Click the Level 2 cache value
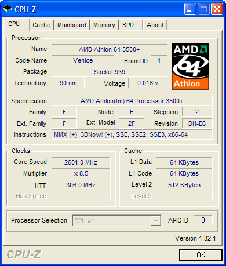The width and height of the screenshot is (226, 266). coord(184,185)
